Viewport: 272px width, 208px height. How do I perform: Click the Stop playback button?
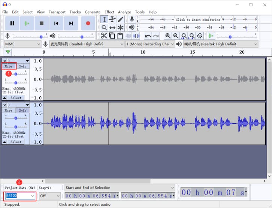pyautogui.click(x=42, y=23)
